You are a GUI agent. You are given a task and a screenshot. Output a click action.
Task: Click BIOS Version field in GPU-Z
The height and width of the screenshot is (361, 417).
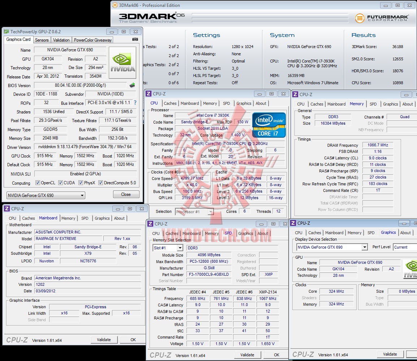[x=80, y=85]
